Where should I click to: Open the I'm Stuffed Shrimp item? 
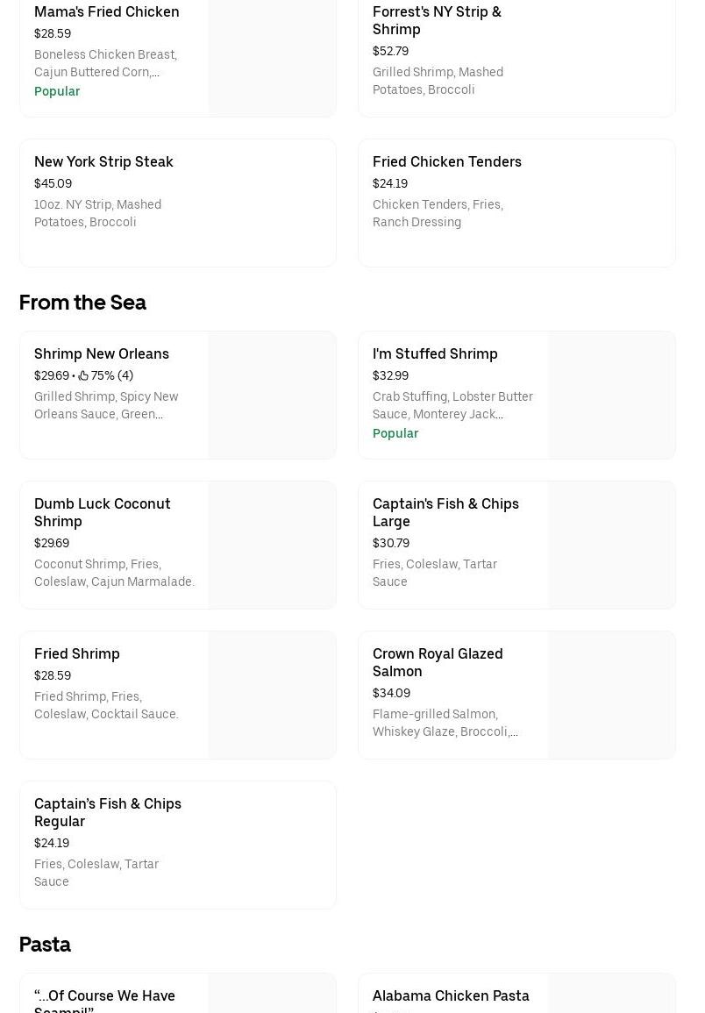point(435,354)
